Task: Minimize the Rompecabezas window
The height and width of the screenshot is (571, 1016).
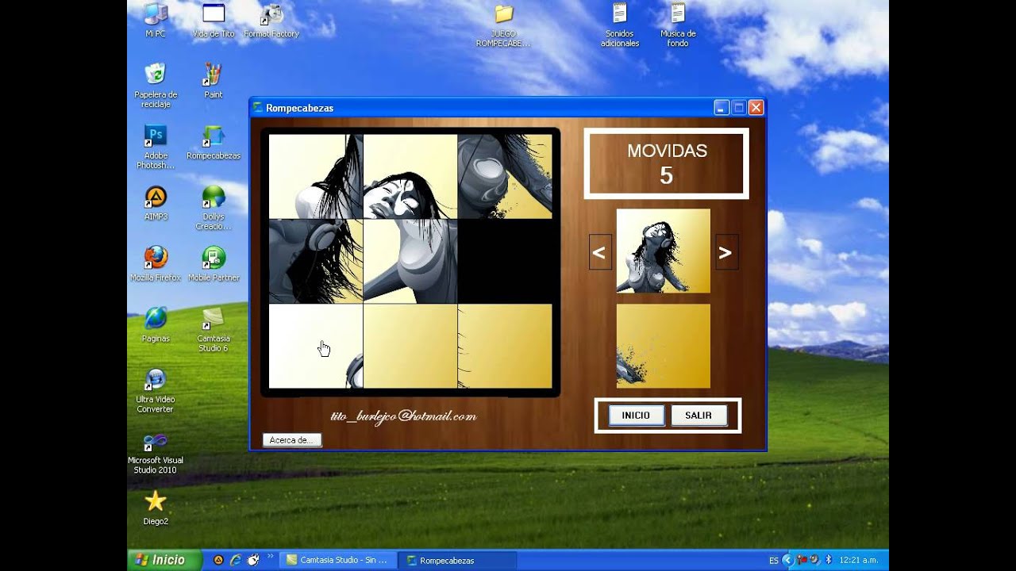Action: click(x=722, y=108)
